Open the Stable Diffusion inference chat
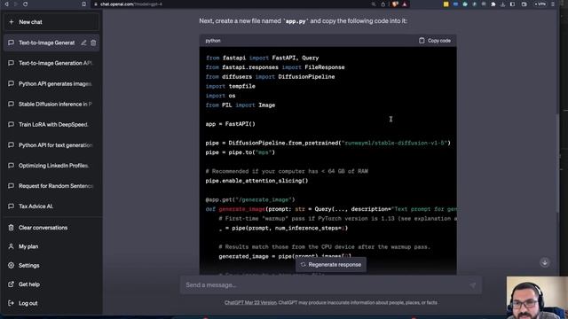Viewport: 568px width, 319px height. [x=51, y=105]
